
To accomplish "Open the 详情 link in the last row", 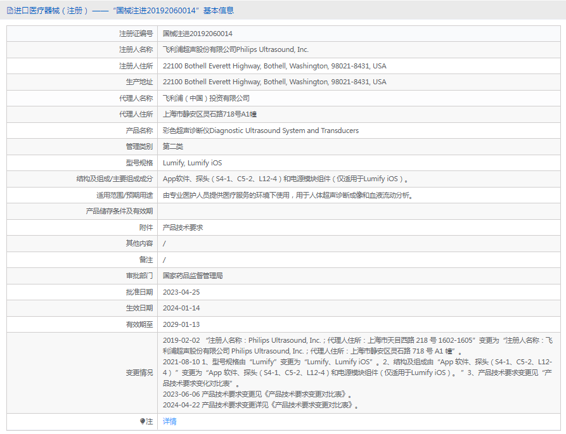I will pyautogui.click(x=170, y=421).
